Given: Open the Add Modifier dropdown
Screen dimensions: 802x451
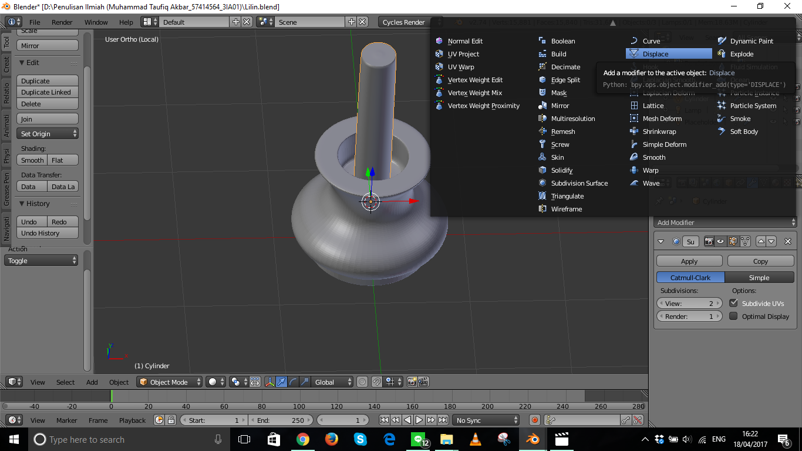Looking at the screenshot, I should coord(726,223).
